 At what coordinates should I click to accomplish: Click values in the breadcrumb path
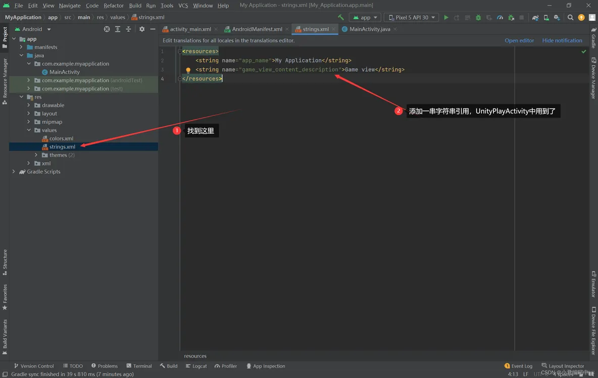coord(118,17)
